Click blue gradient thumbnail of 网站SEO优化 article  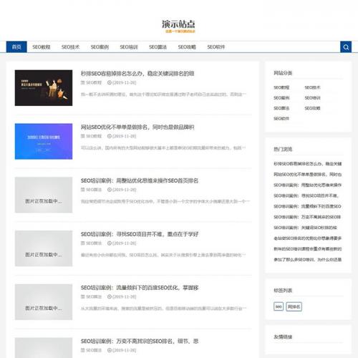point(44,141)
